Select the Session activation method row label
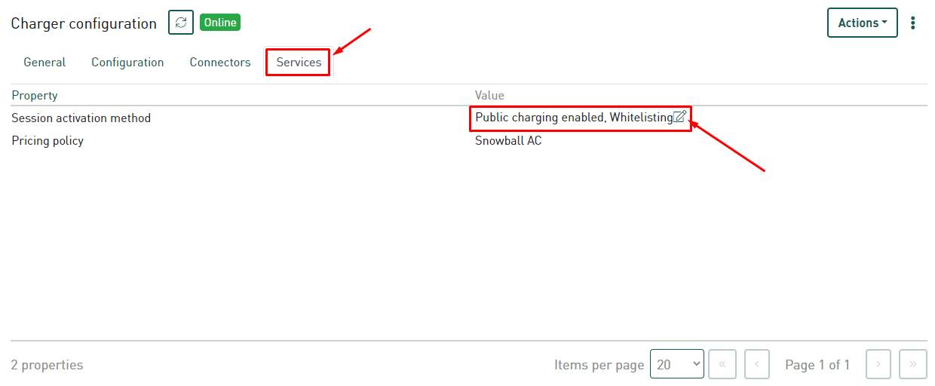935x386 pixels. coord(81,118)
